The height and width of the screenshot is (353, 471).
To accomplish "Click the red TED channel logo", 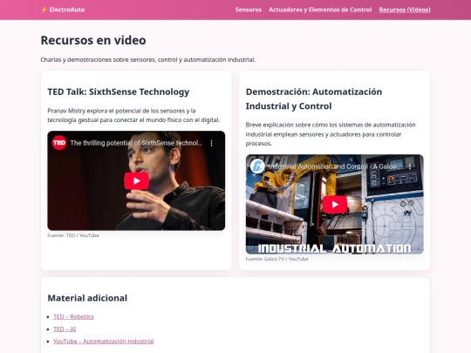I will pos(59,143).
